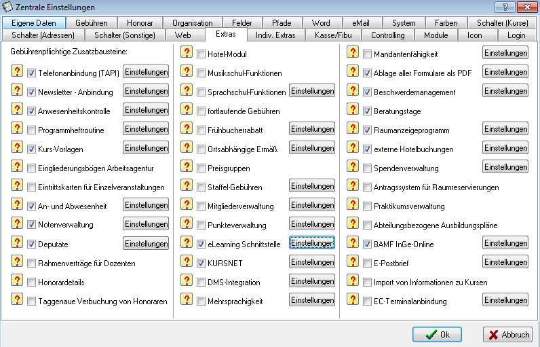This screenshot has height=347, width=540.
Task: Toggle the KURSNET checkbox
Action: click(201, 263)
